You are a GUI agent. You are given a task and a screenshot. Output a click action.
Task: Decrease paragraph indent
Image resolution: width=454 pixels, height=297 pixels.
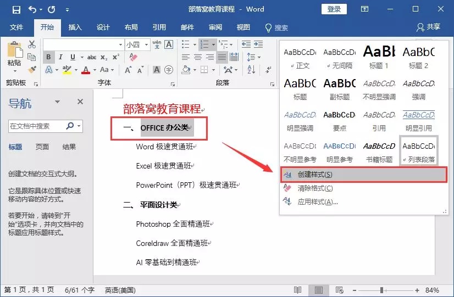tap(246, 44)
